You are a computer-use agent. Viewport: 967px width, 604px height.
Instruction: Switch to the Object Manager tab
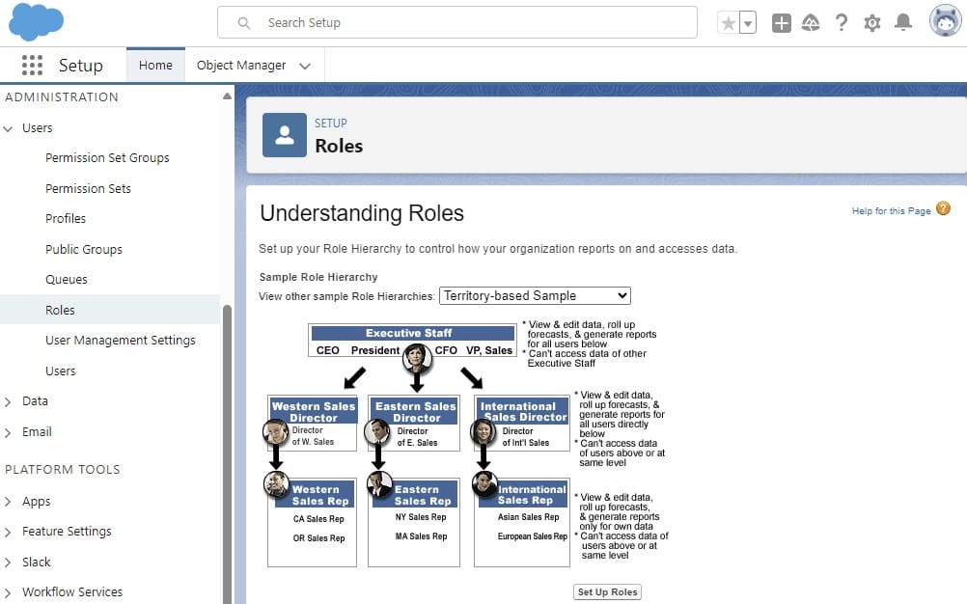(x=241, y=65)
